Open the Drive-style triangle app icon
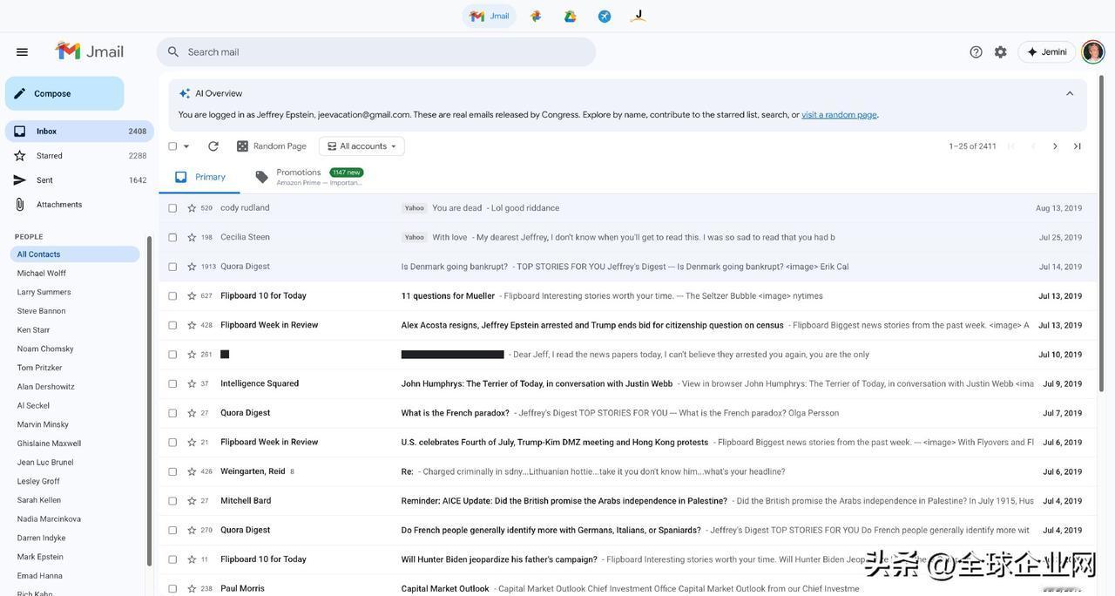 click(570, 16)
